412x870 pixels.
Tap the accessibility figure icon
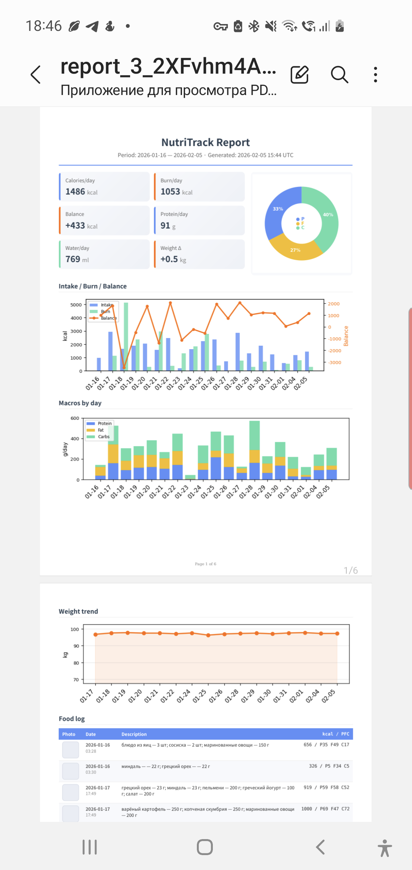point(385,848)
